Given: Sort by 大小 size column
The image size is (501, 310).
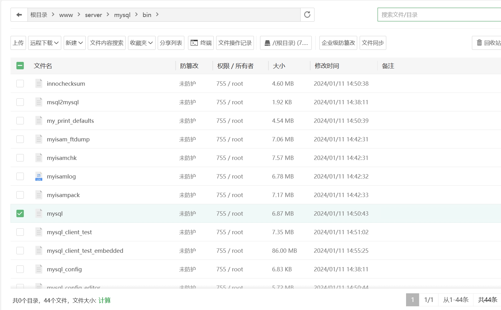Looking at the screenshot, I should click(279, 66).
